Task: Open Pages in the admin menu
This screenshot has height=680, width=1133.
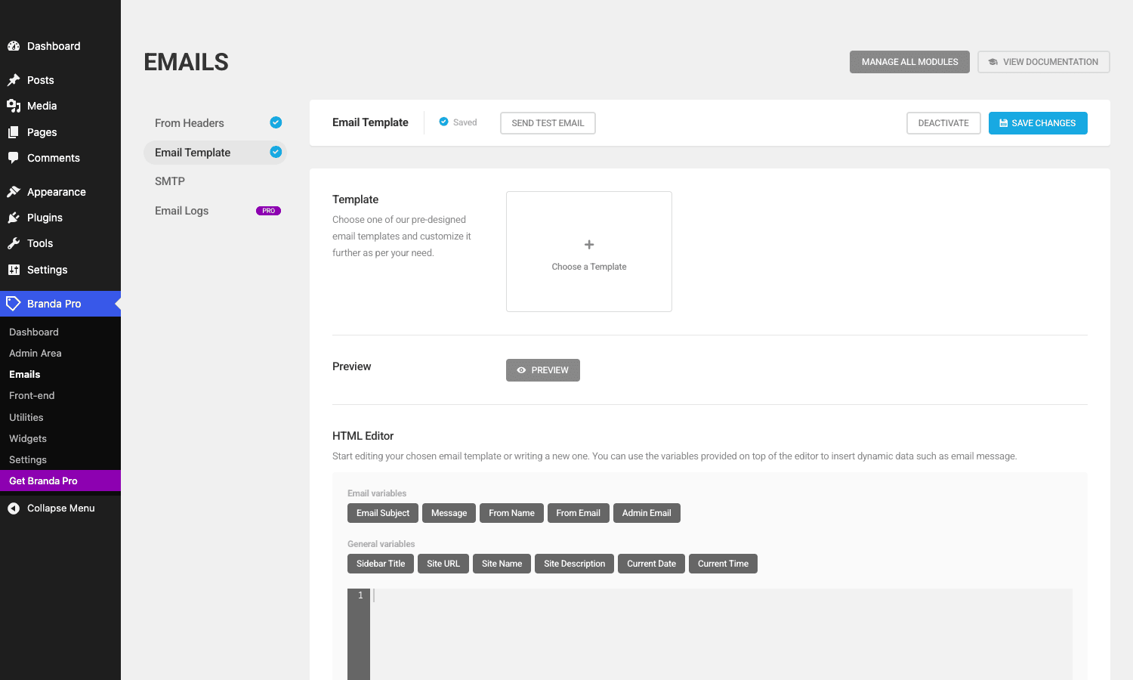Action: (60, 132)
